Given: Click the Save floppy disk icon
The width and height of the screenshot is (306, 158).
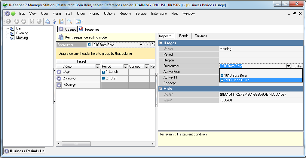Looking at the screenshot, I should pos(32,21).
